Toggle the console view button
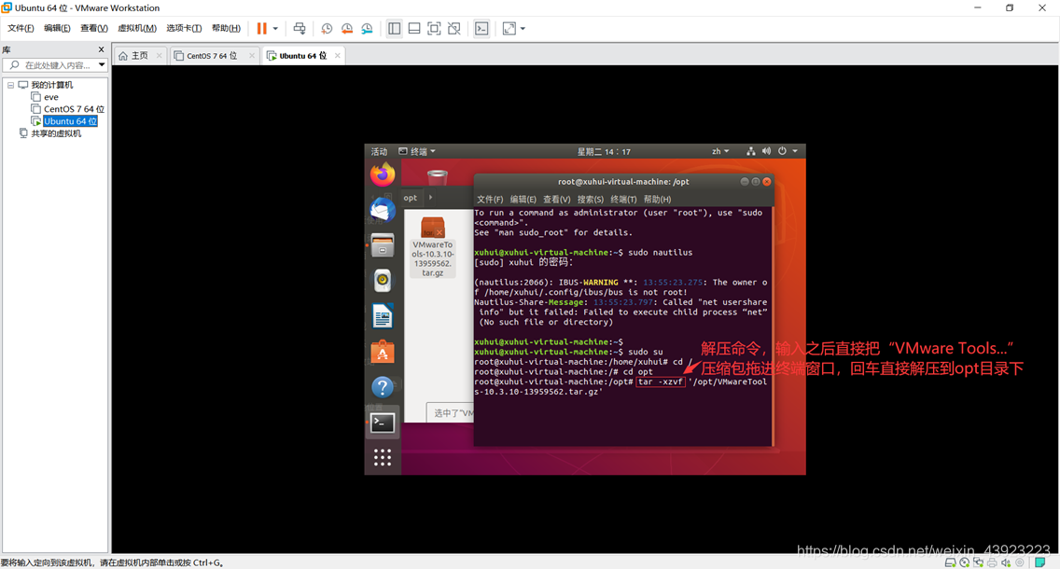This screenshot has height=569, width=1060. click(x=481, y=28)
